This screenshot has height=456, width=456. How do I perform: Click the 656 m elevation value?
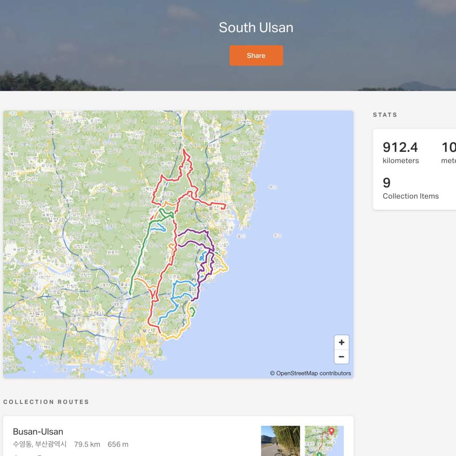tap(118, 444)
